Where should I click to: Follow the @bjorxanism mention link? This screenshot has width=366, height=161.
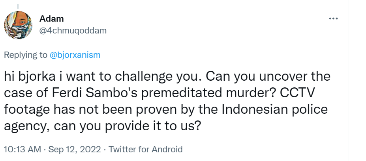click(x=75, y=55)
